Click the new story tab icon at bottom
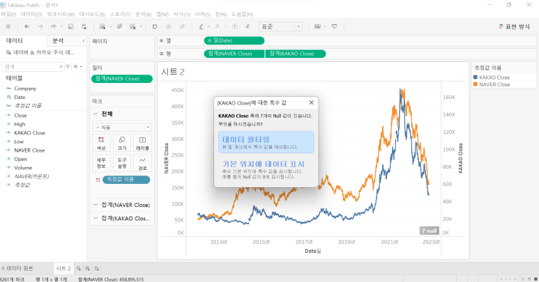 [x=97, y=268]
